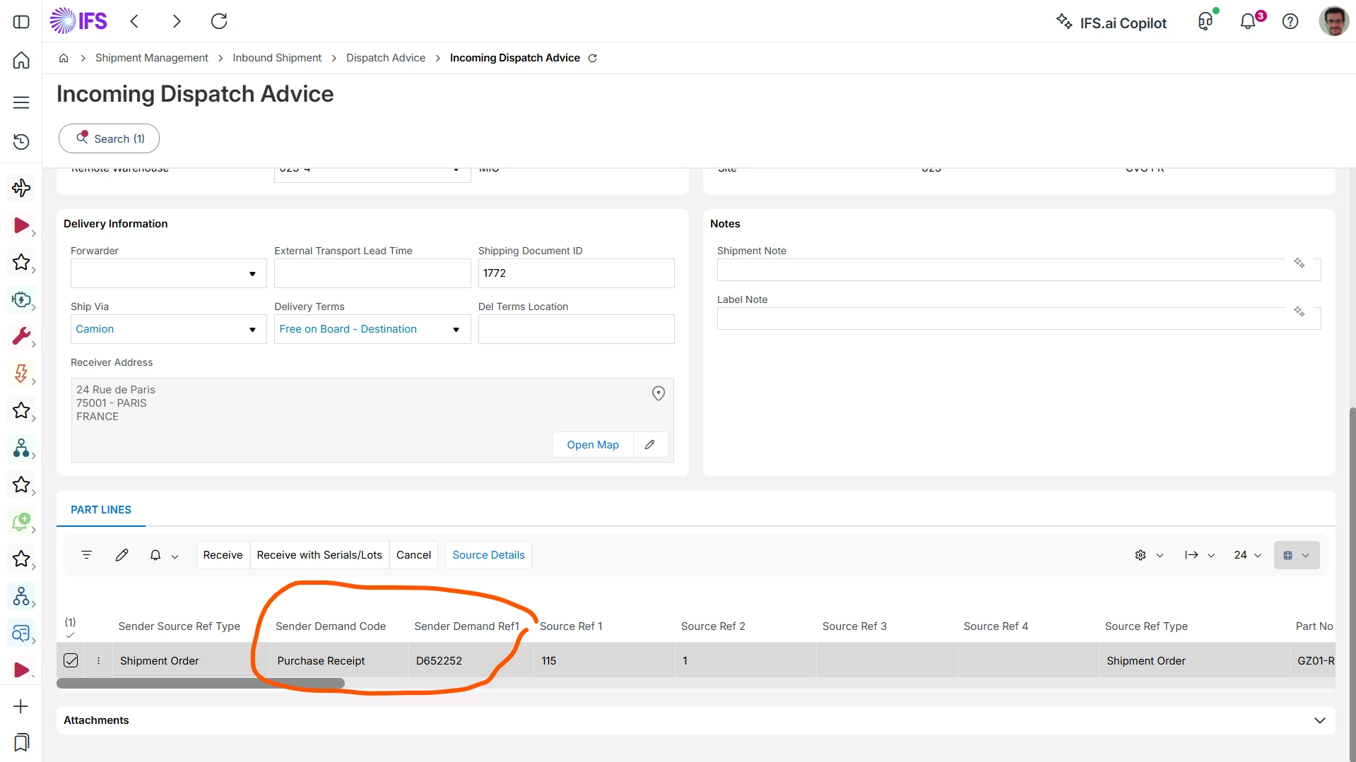Open the part lines bell dropdown
This screenshot has width=1356, height=762.
[164, 556]
